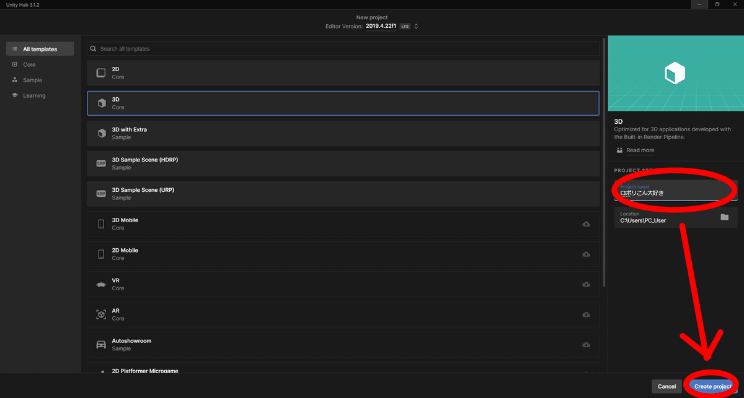Click the Search all templates field

tap(343, 48)
